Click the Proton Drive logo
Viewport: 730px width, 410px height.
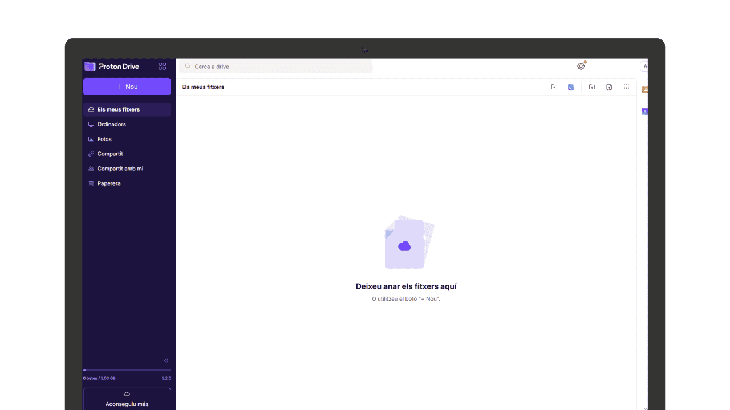(x=112, y=67)
